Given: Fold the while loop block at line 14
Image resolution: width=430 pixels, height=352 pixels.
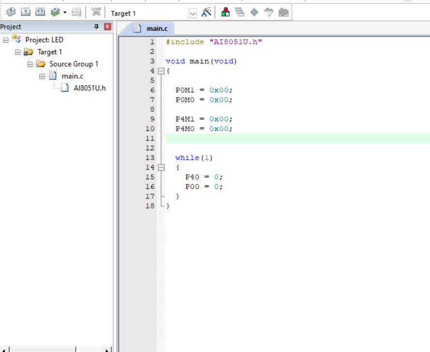Looking at the screenshot, I should pyautogui.click(x=161, y=168).
